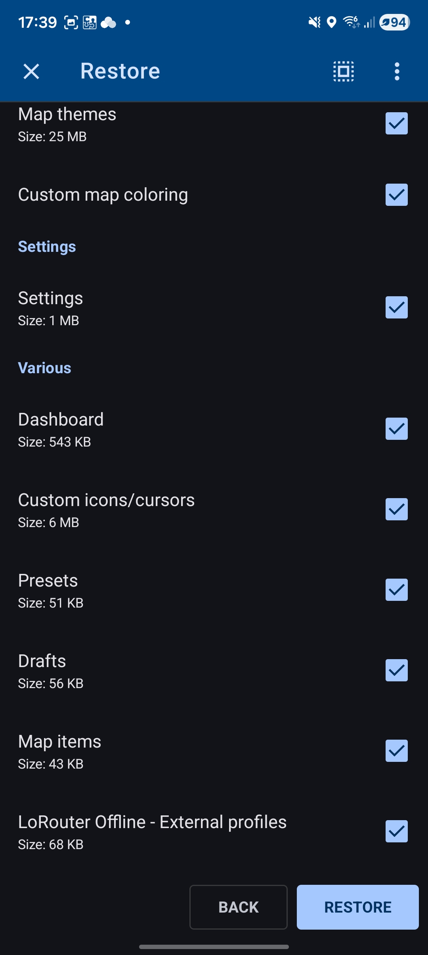Toggle LoRouter Offline External profiles checkbox

click(396, 831)
